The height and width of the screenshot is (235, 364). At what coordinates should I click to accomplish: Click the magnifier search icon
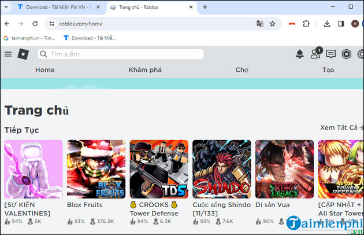43,54
